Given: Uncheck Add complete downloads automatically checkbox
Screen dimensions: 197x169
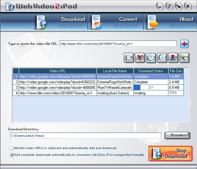Looking at the screenshot, I should coord(12,155).
